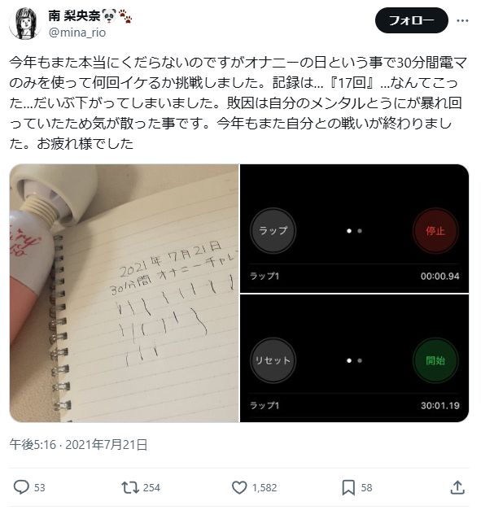Open the stopwatch image showing 30:01.19
481x510 pixels.
(x=354, y=358)
